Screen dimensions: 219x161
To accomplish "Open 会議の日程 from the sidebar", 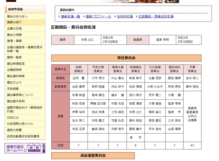I will 25,28.
